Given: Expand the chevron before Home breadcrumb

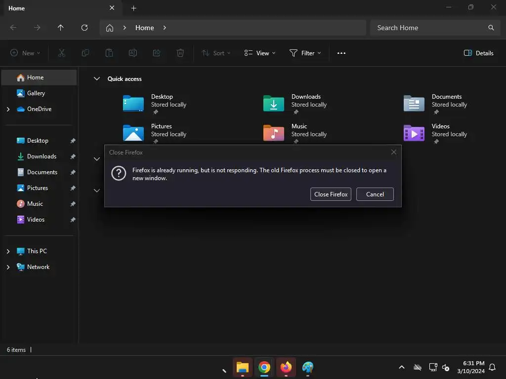Looking at the screenshot, I should click(x=125, y=28).
